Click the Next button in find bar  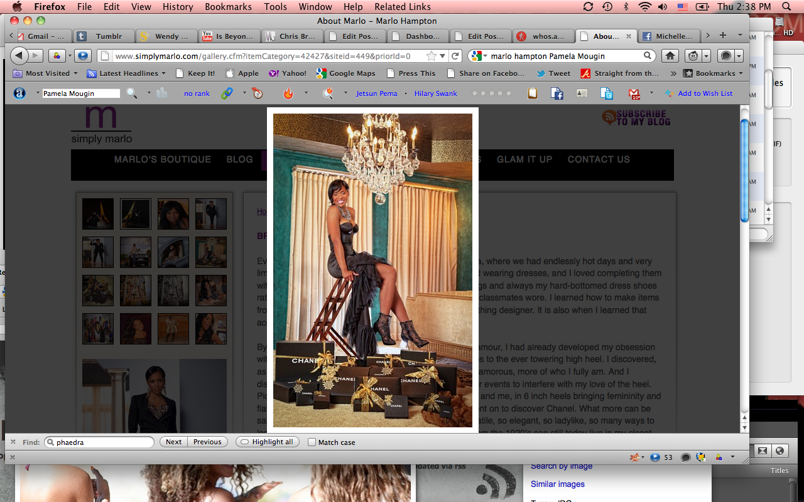click(173, 442)
